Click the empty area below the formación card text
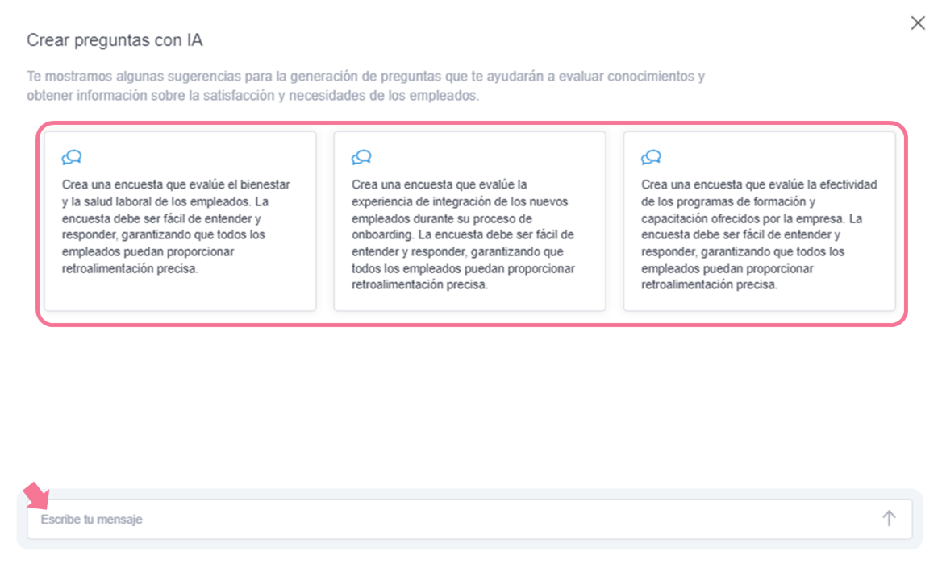This screenshot has height=568, width=942. 758,301
